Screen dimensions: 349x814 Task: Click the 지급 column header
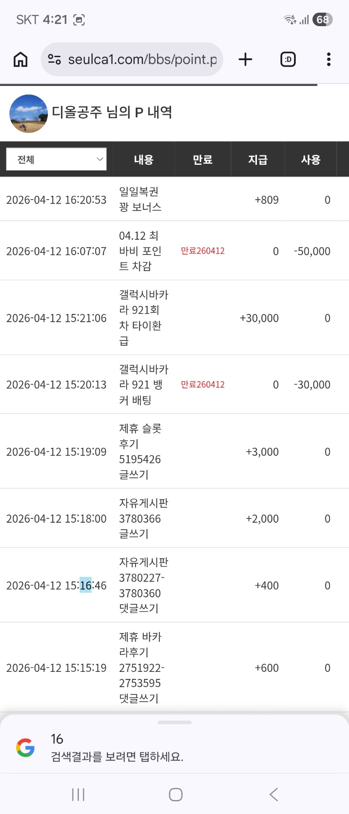tap(257, 160)
